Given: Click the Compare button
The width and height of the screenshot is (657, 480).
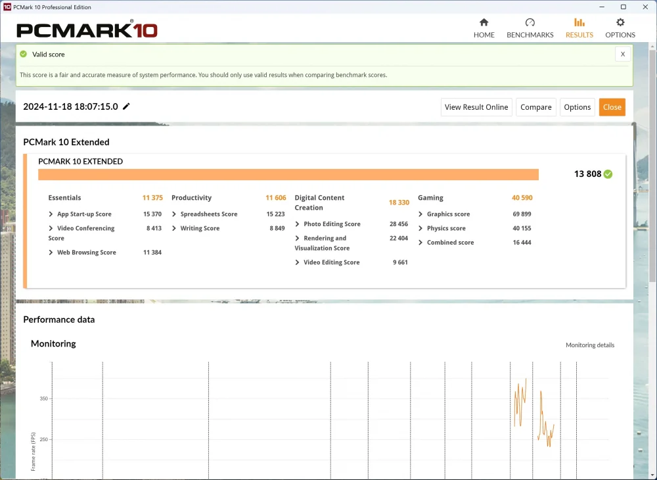Looking at the screenshot, I should coord(536,107).
